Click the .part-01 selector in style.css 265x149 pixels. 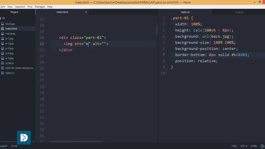(x=180, y=18)
